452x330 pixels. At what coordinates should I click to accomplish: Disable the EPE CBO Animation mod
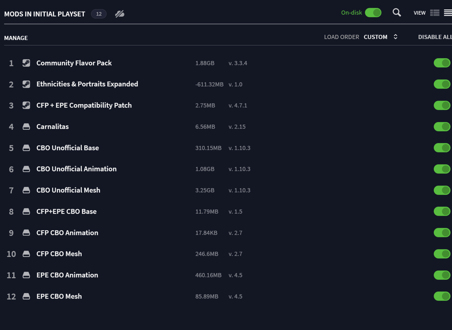point(442,275)
